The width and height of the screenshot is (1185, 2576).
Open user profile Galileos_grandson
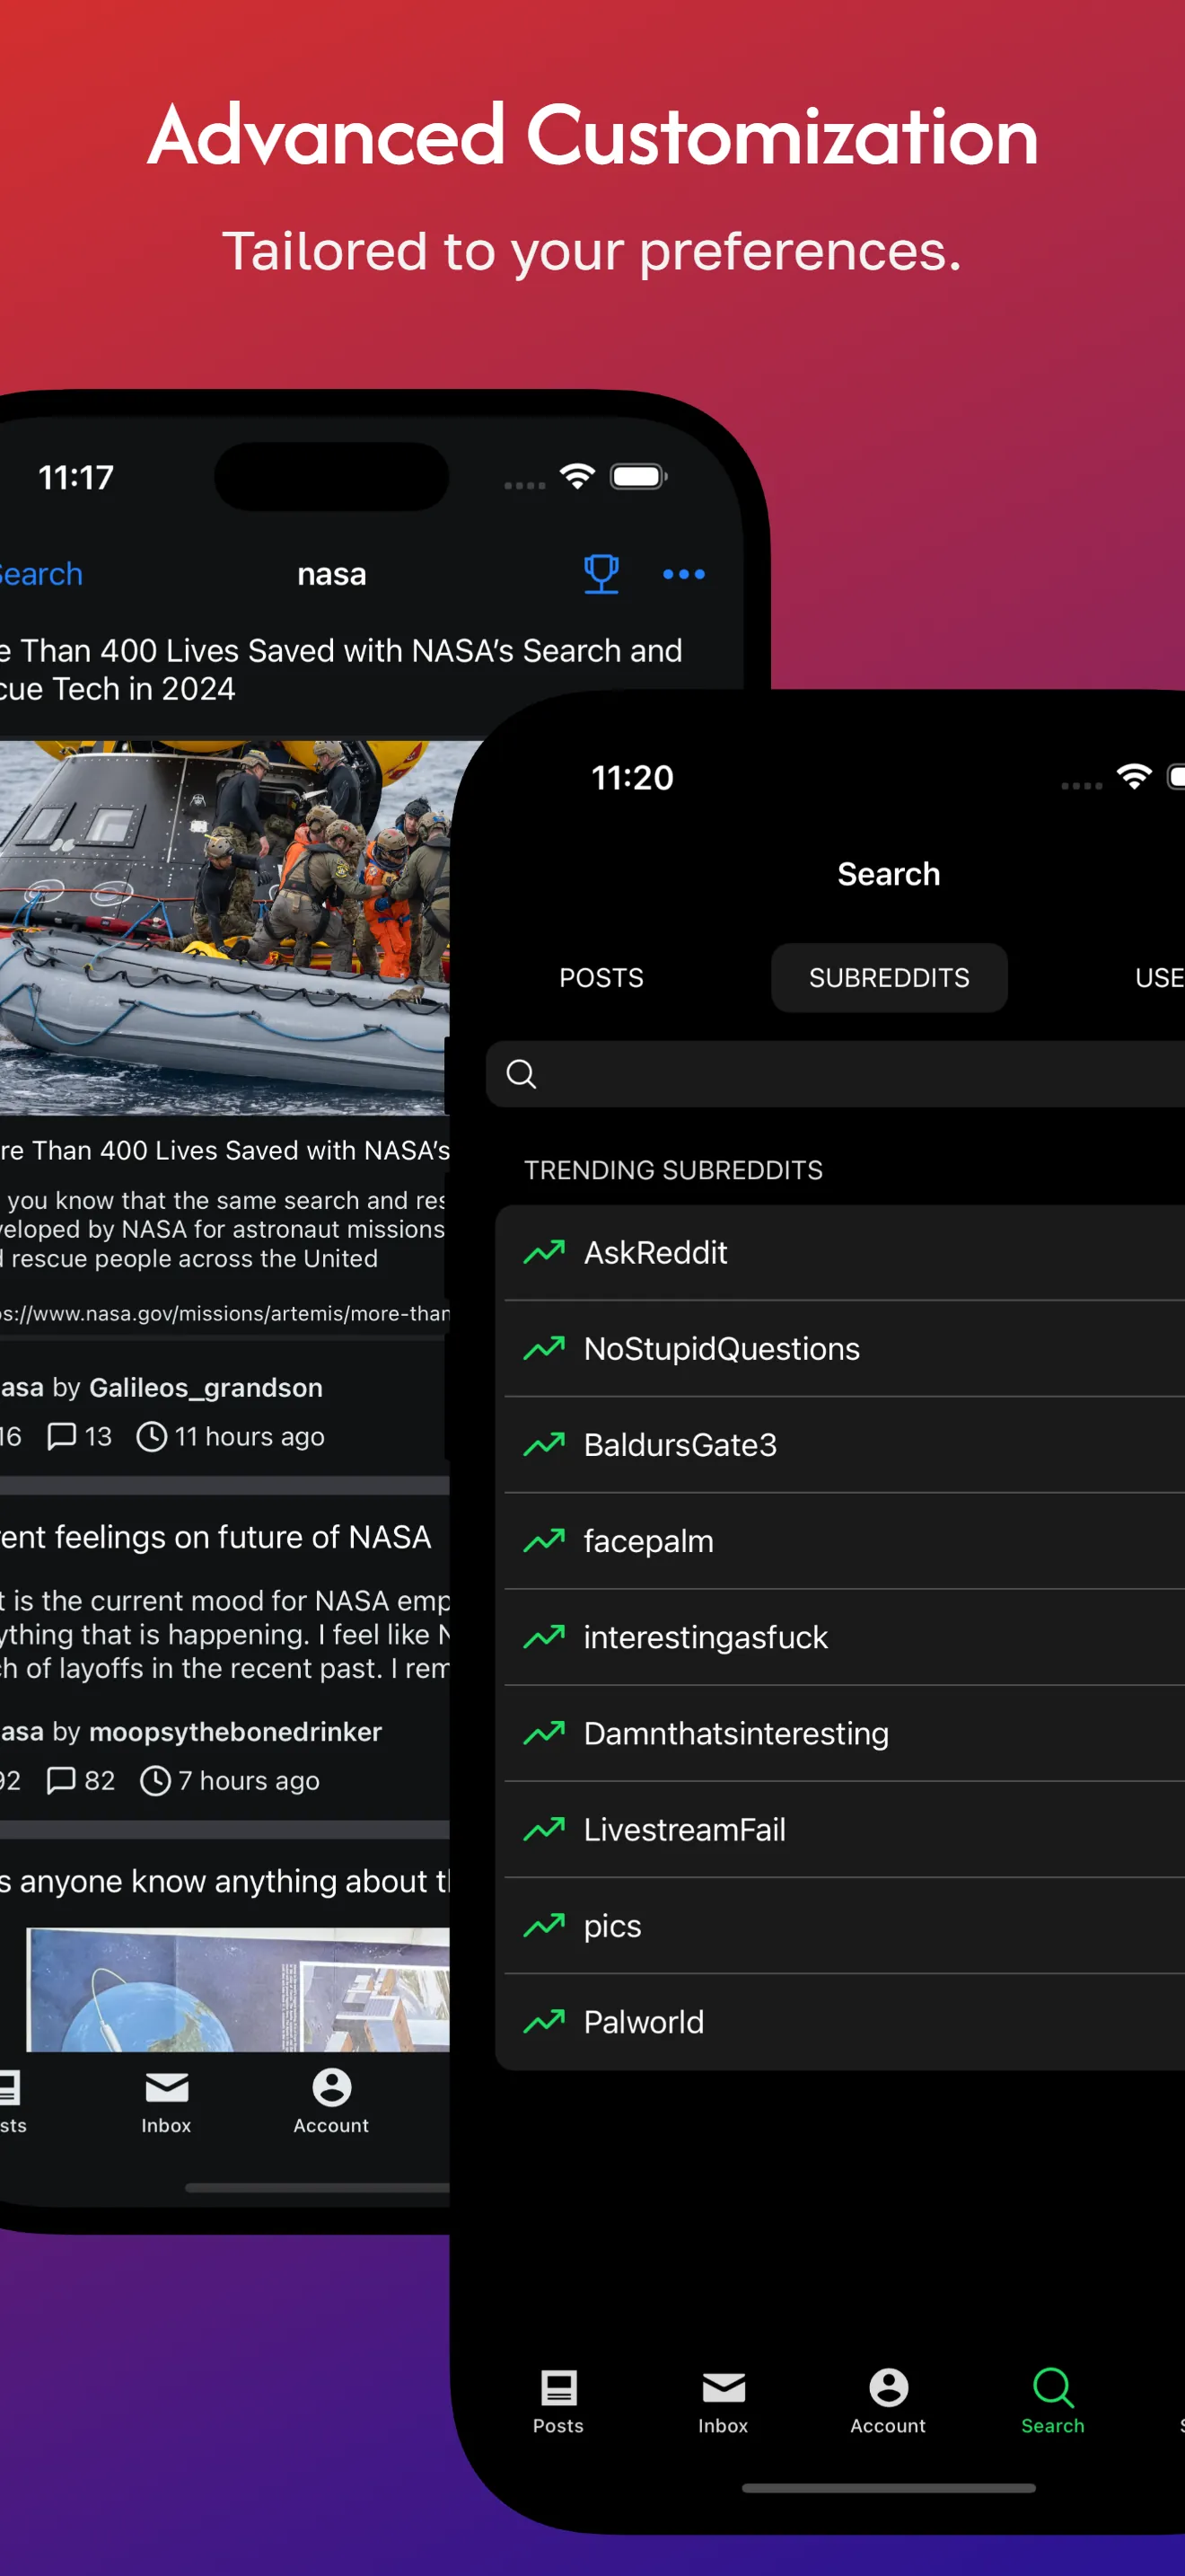(x=206, y=1387)
